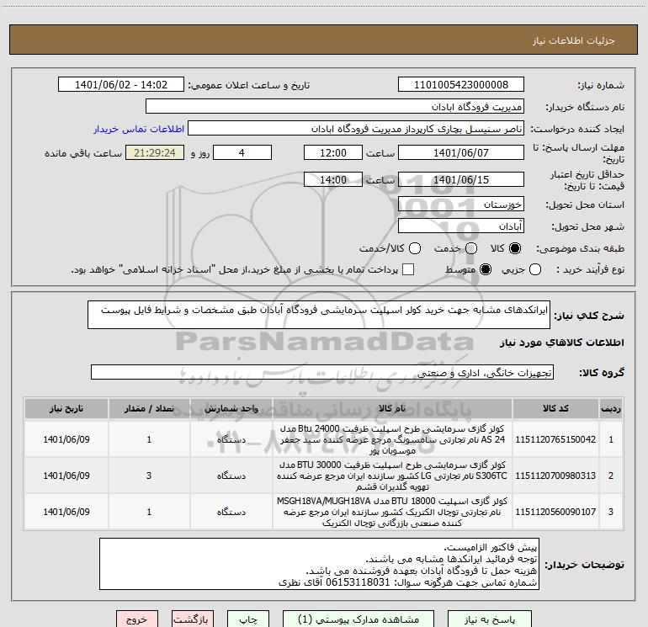
Task: Click the خروج exit button
Action: [x=137, y=619]
